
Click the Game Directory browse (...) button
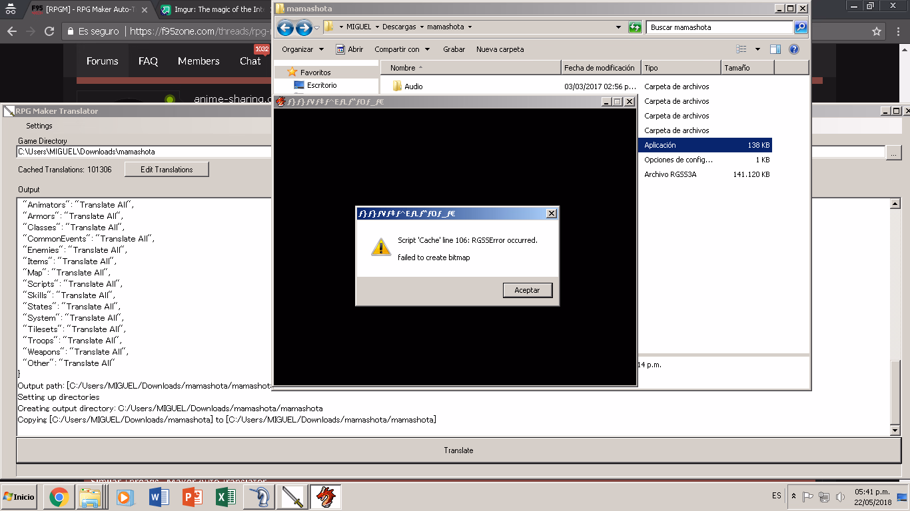pyautogui.click(x=893, y=153)
